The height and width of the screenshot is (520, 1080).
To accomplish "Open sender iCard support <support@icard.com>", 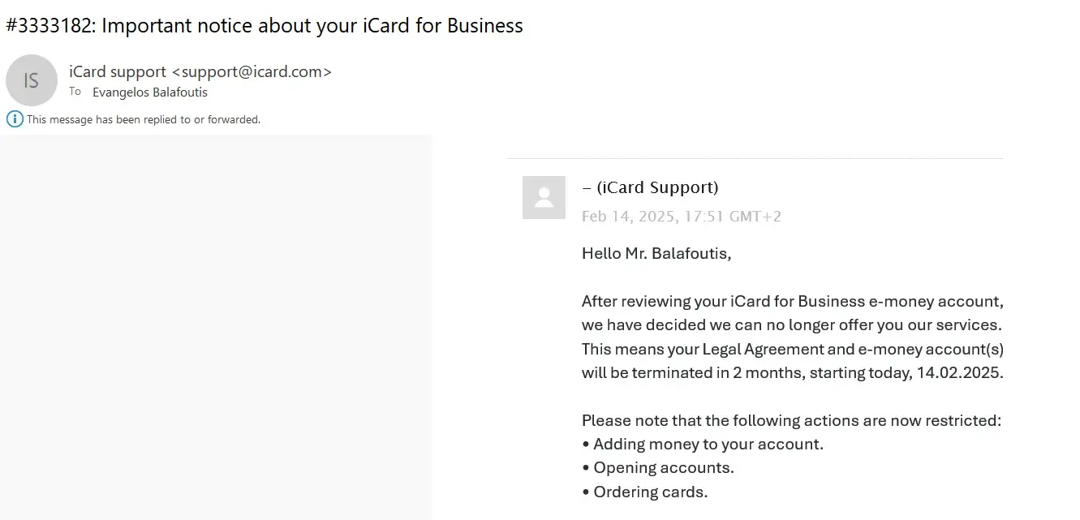I will point(200,71).
